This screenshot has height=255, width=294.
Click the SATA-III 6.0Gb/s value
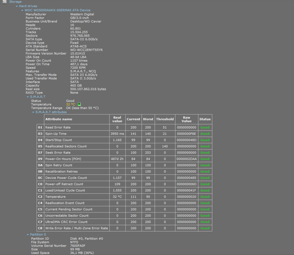click(84, 39)
